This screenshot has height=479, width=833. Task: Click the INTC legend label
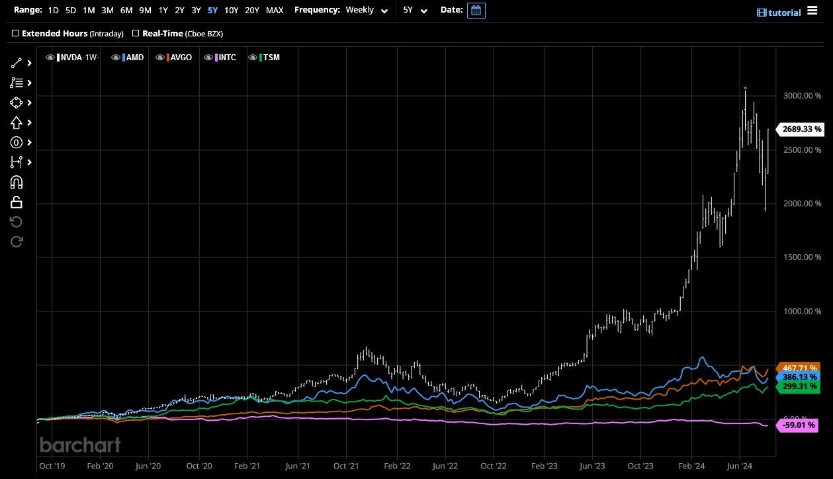(x=228, y=58)
